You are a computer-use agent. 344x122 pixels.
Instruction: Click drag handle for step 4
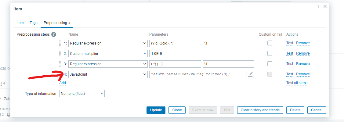pos(60,74)
